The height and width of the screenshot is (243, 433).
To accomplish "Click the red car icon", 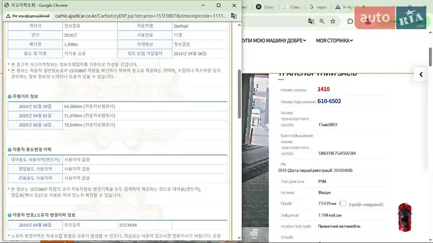I will tap(404, 214).
